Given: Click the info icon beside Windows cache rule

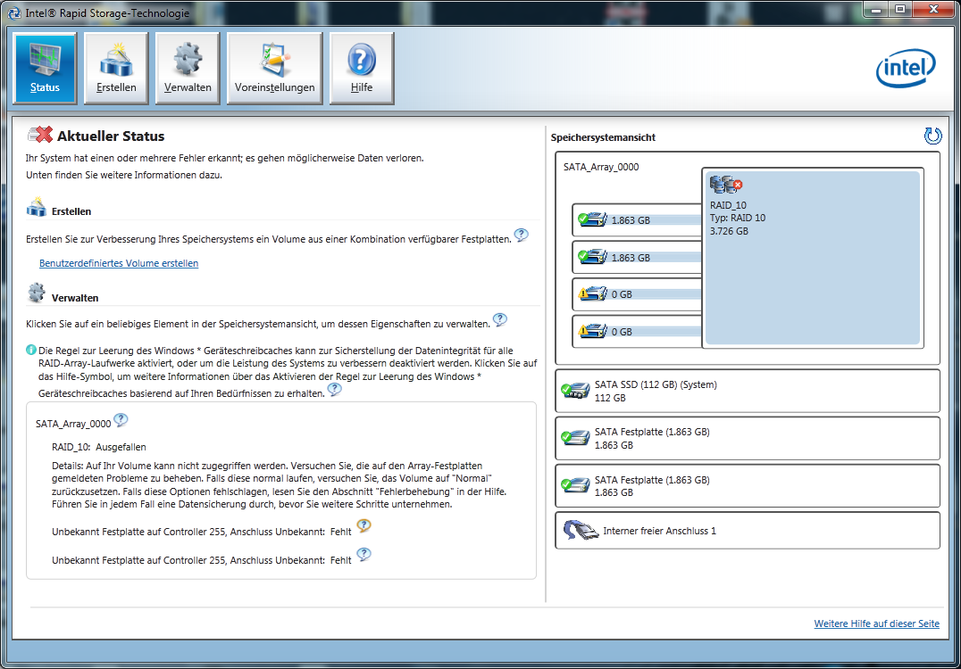Looking at the screenshot, I should (31, 350).
